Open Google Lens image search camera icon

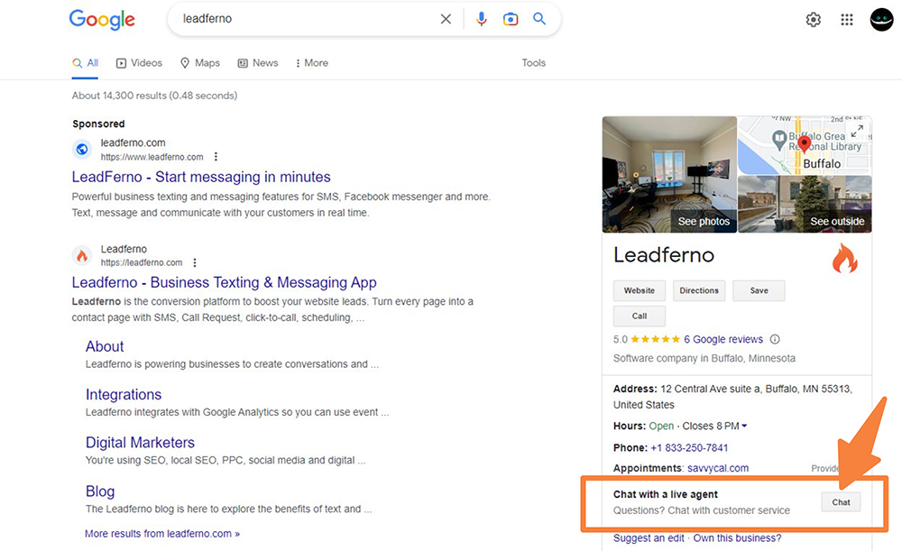coord(511,19)
